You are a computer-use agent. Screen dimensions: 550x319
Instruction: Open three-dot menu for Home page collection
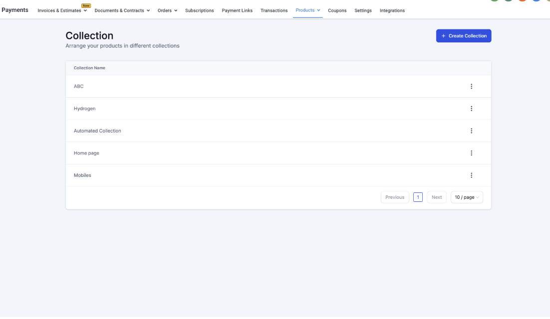[471, 153]
